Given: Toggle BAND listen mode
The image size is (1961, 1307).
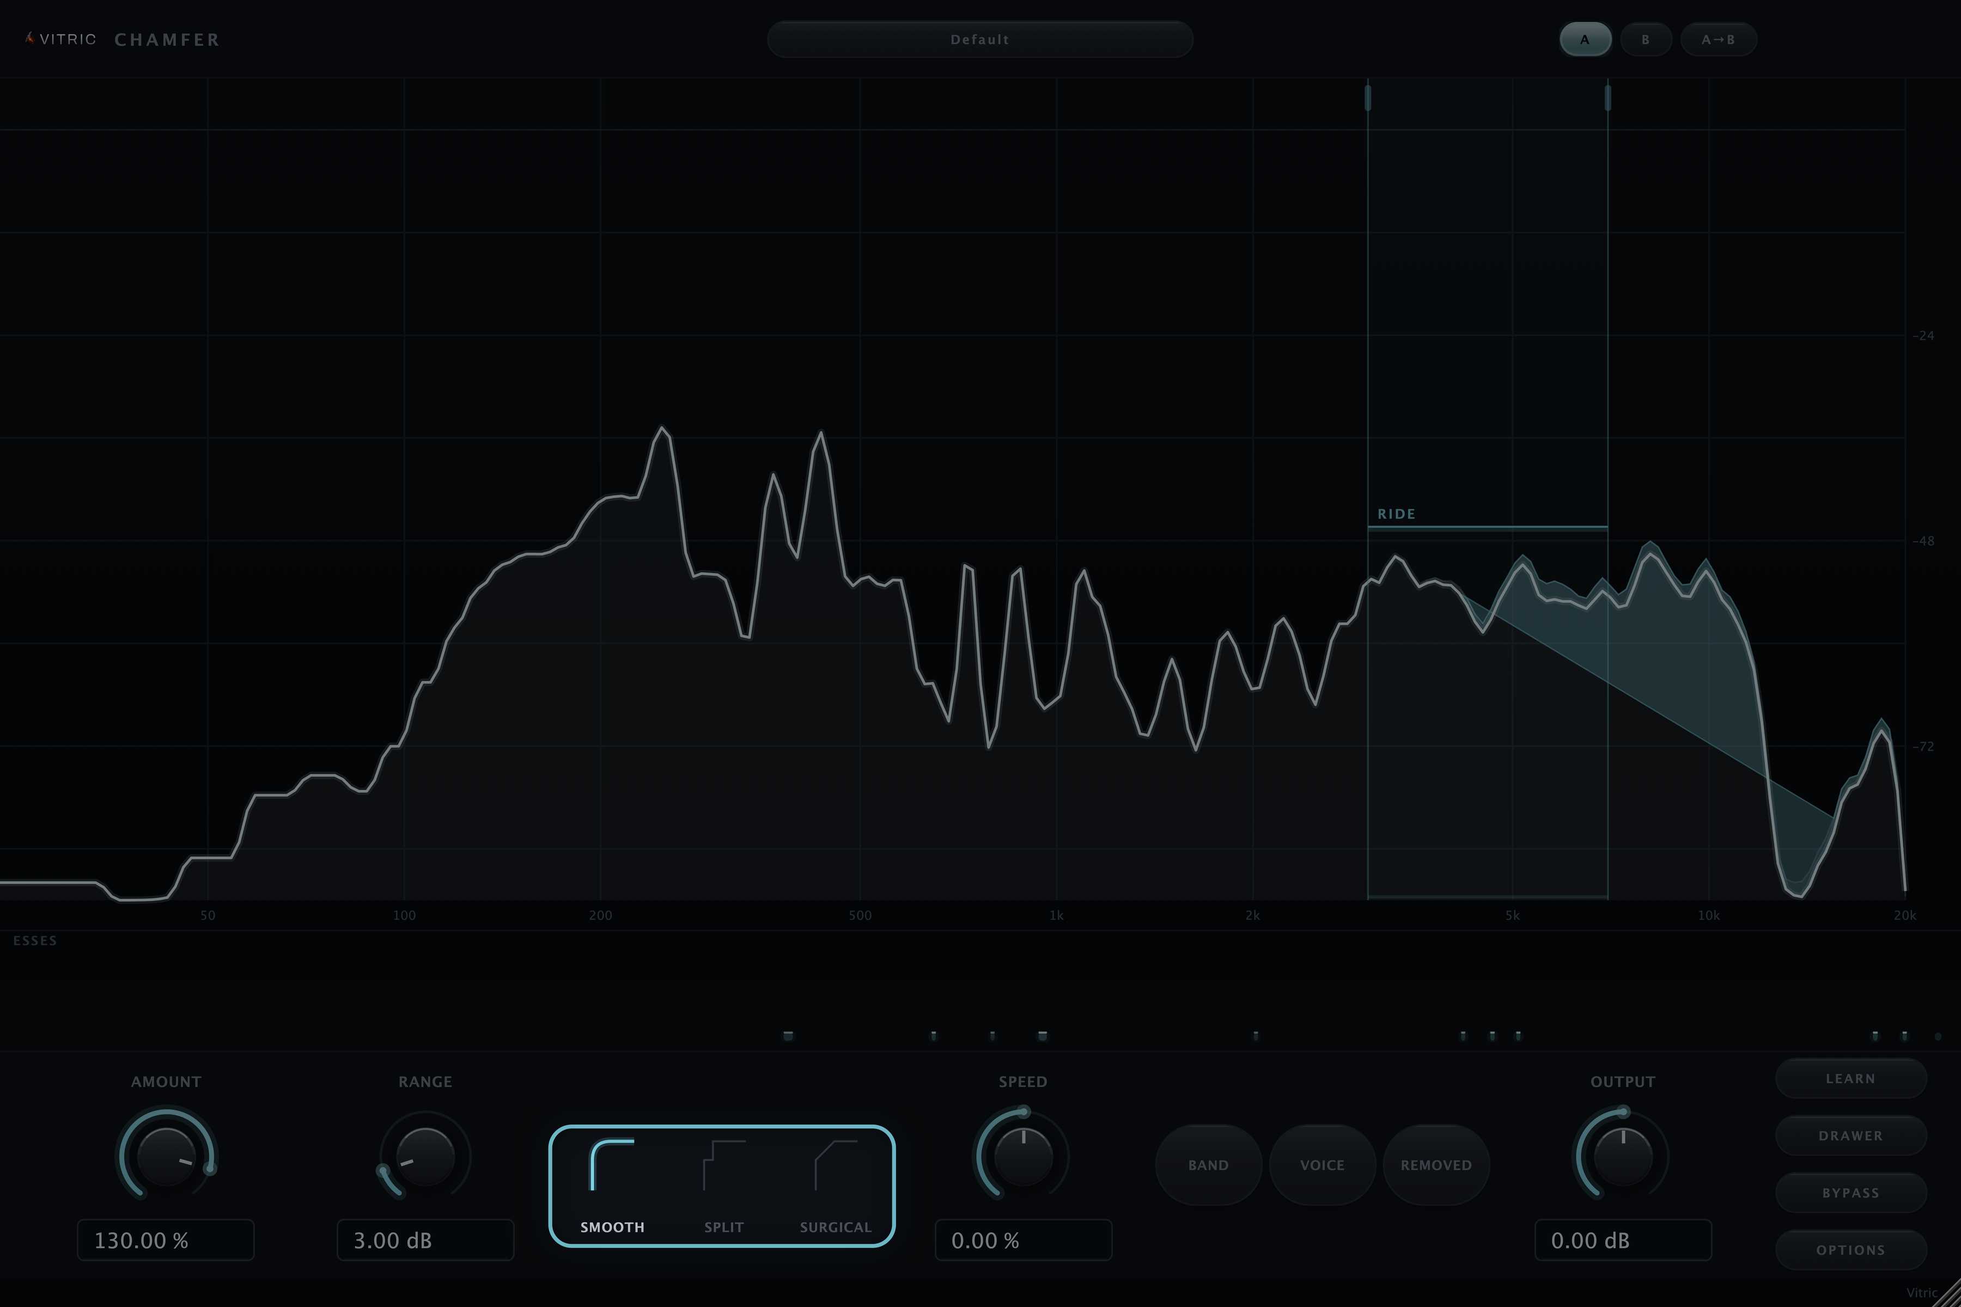Looking at the screenshot, I should (x=1208, y=1164).
